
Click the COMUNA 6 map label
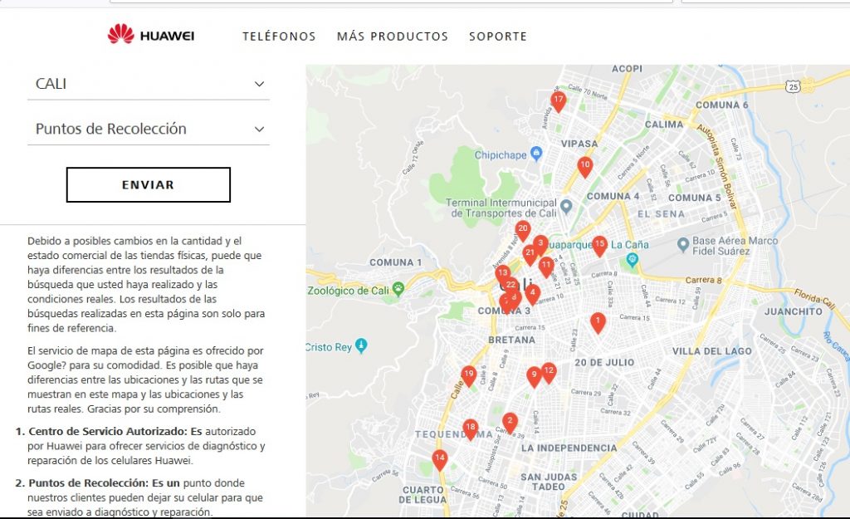point(721,105)
